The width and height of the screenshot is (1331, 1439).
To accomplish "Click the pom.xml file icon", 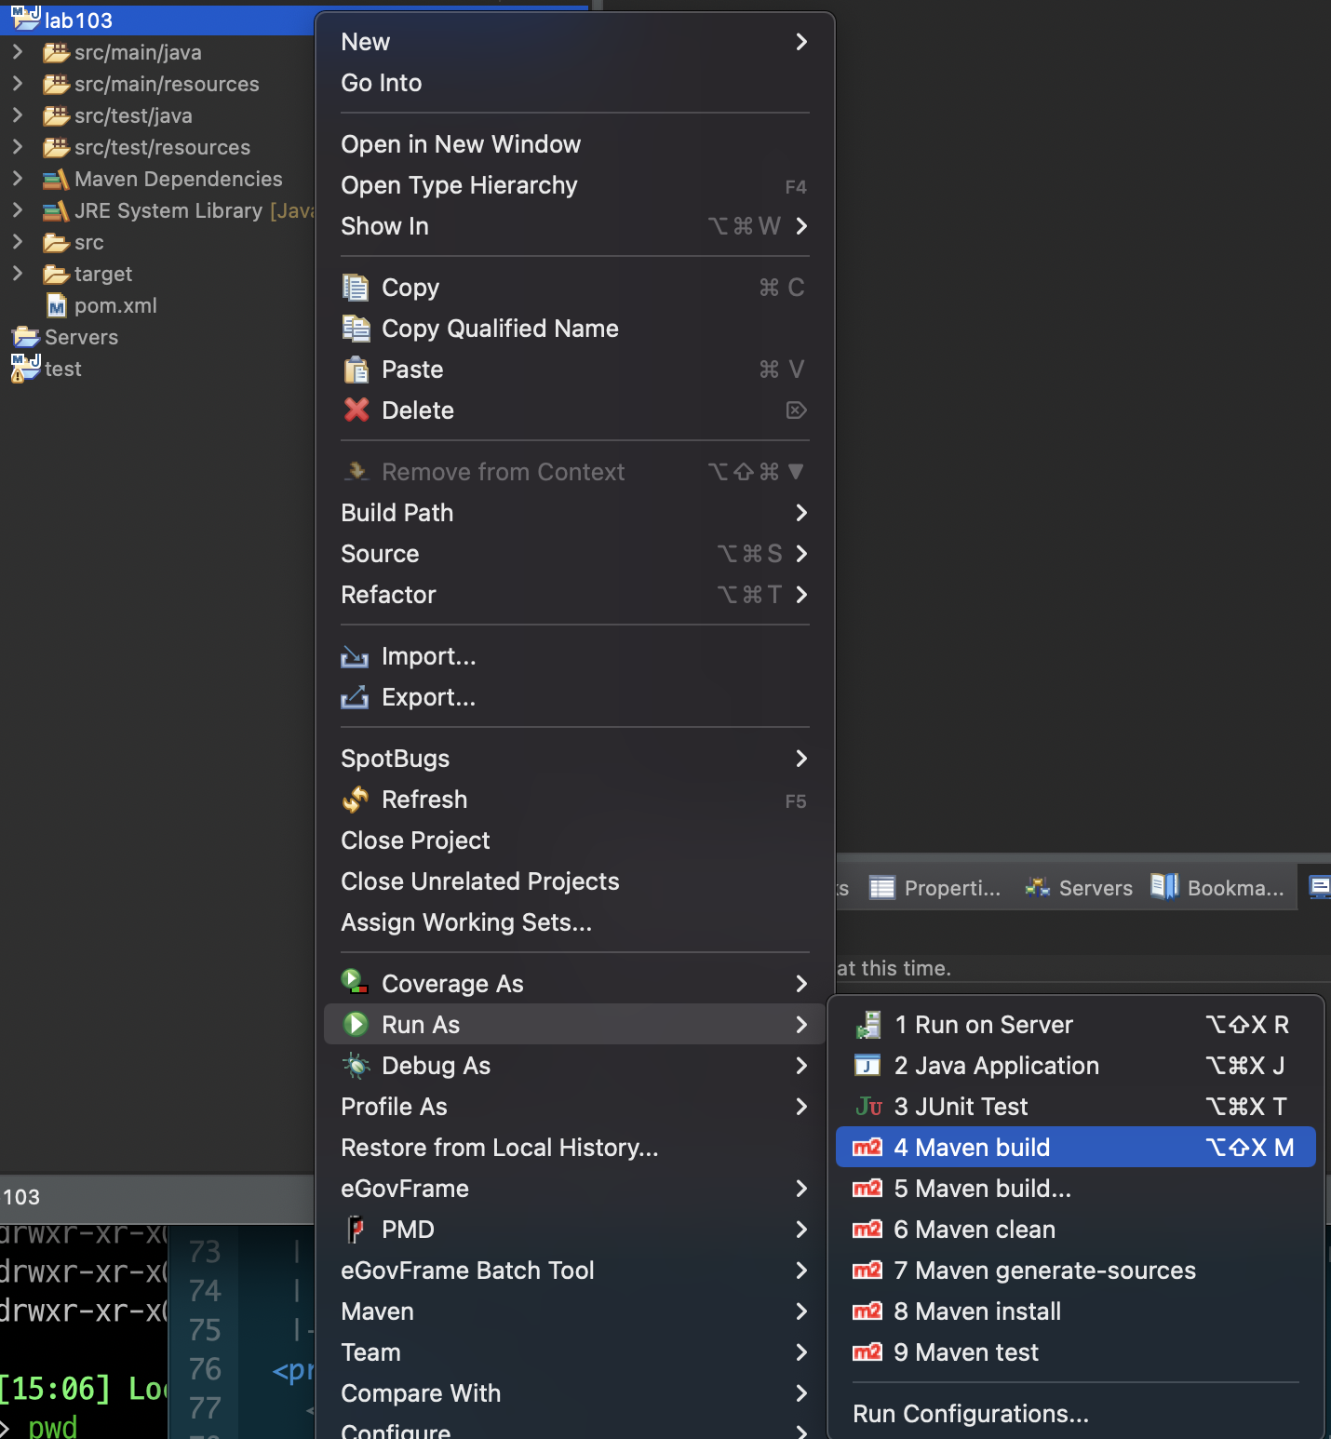I will pyautogui.click(x=57, y=305).
